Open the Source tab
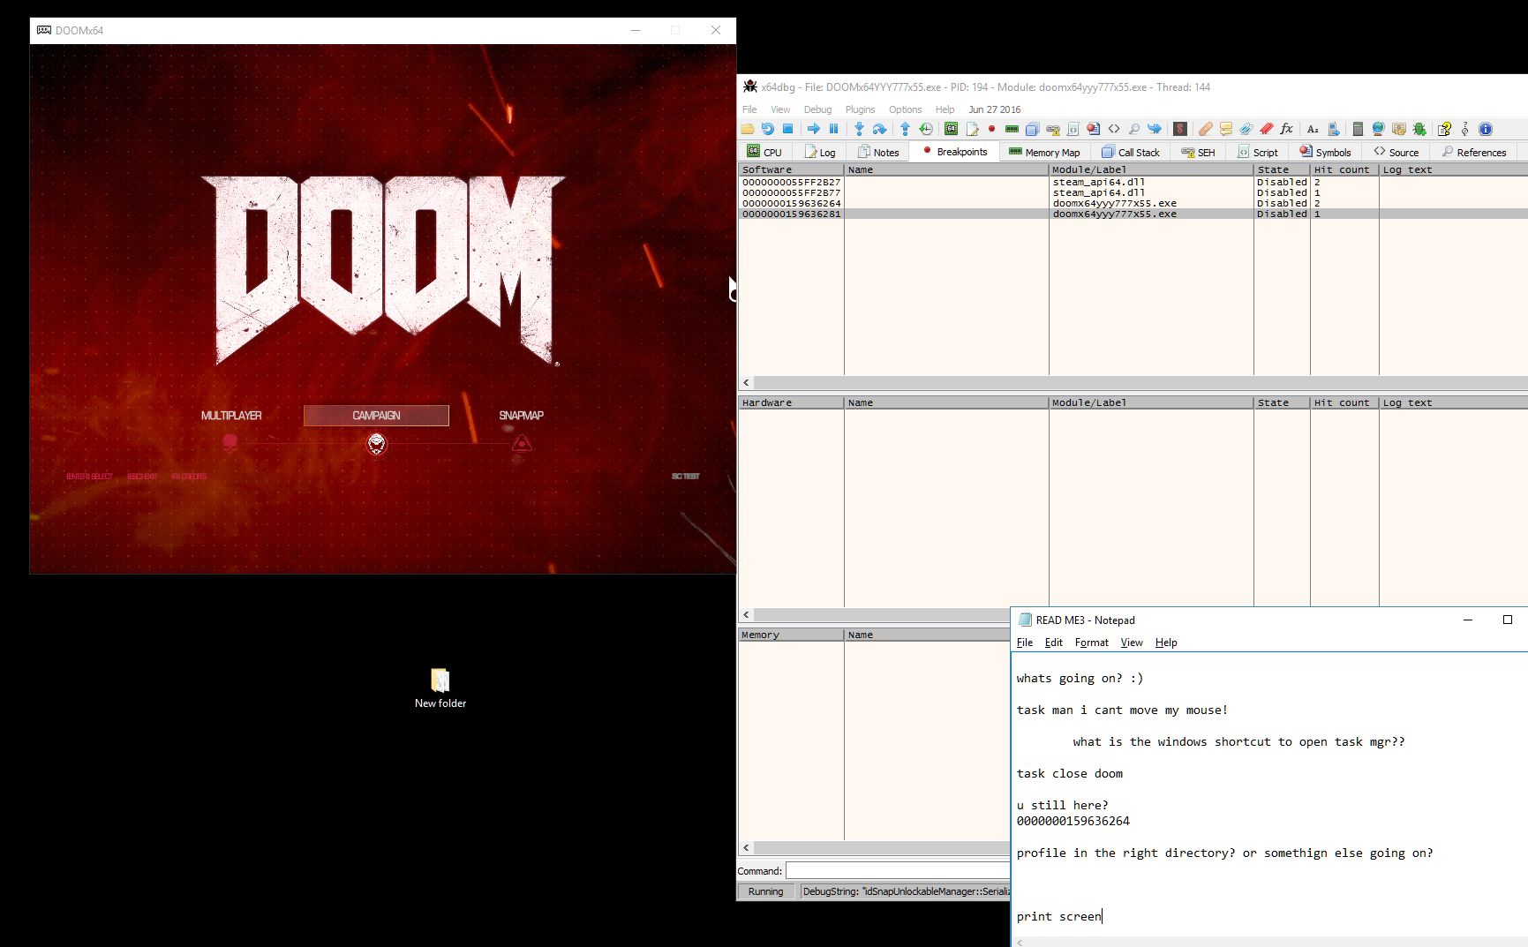The image size is (1528, 947). [1396, 152]
